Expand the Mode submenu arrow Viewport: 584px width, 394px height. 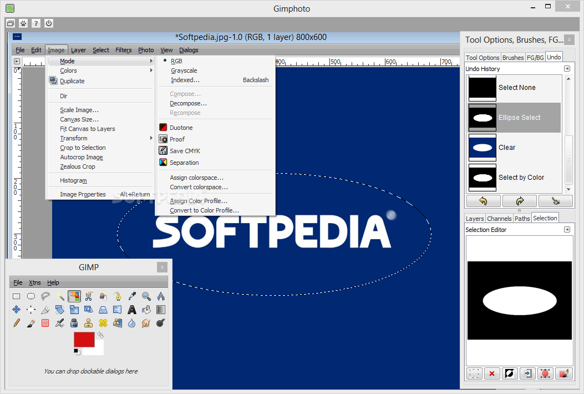151,60
